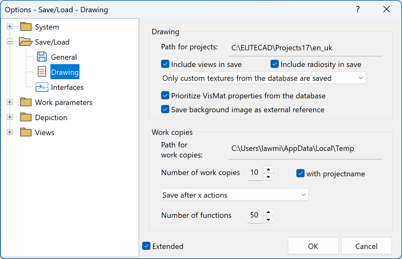Select Interfaces in the sidebar tree
Image resolution: width=402 pixels, height=259 pixels.
67,87
